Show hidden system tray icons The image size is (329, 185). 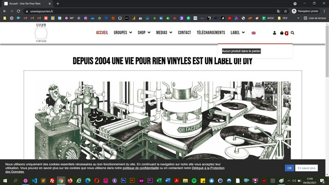(289, 180)
